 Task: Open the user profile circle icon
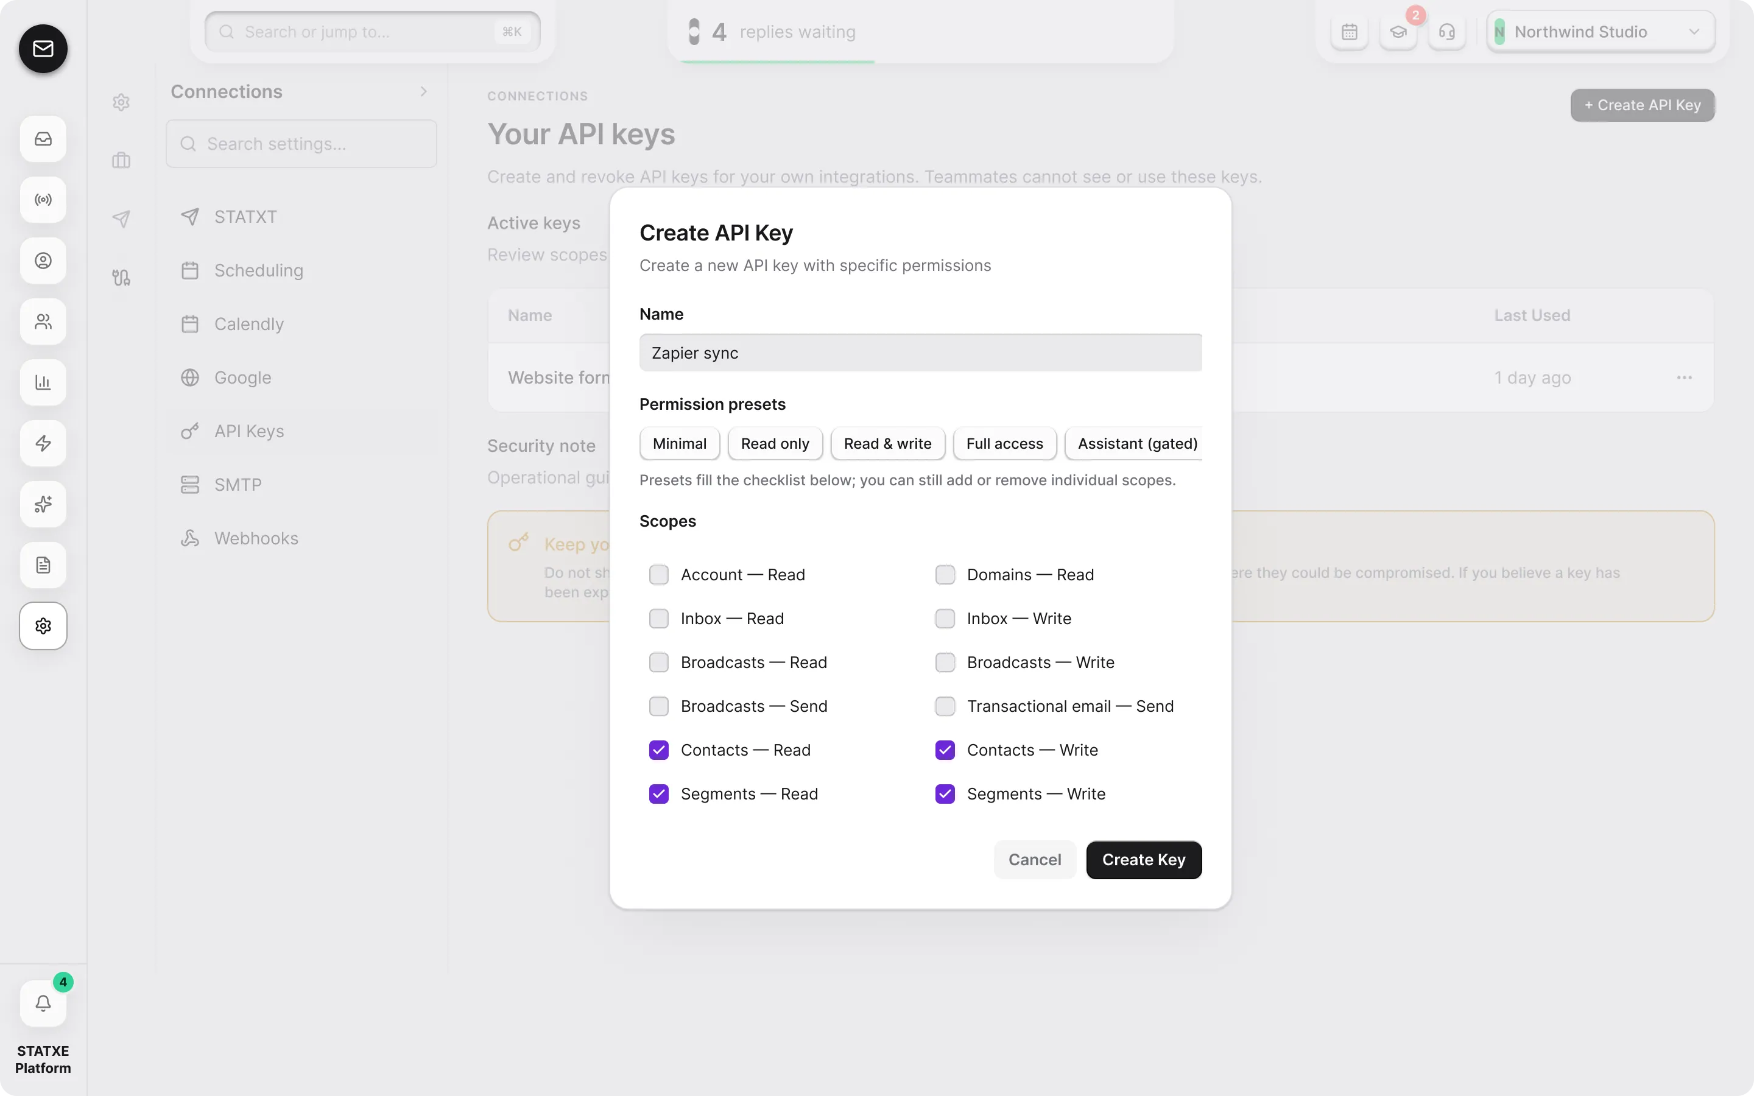point(43,260)
